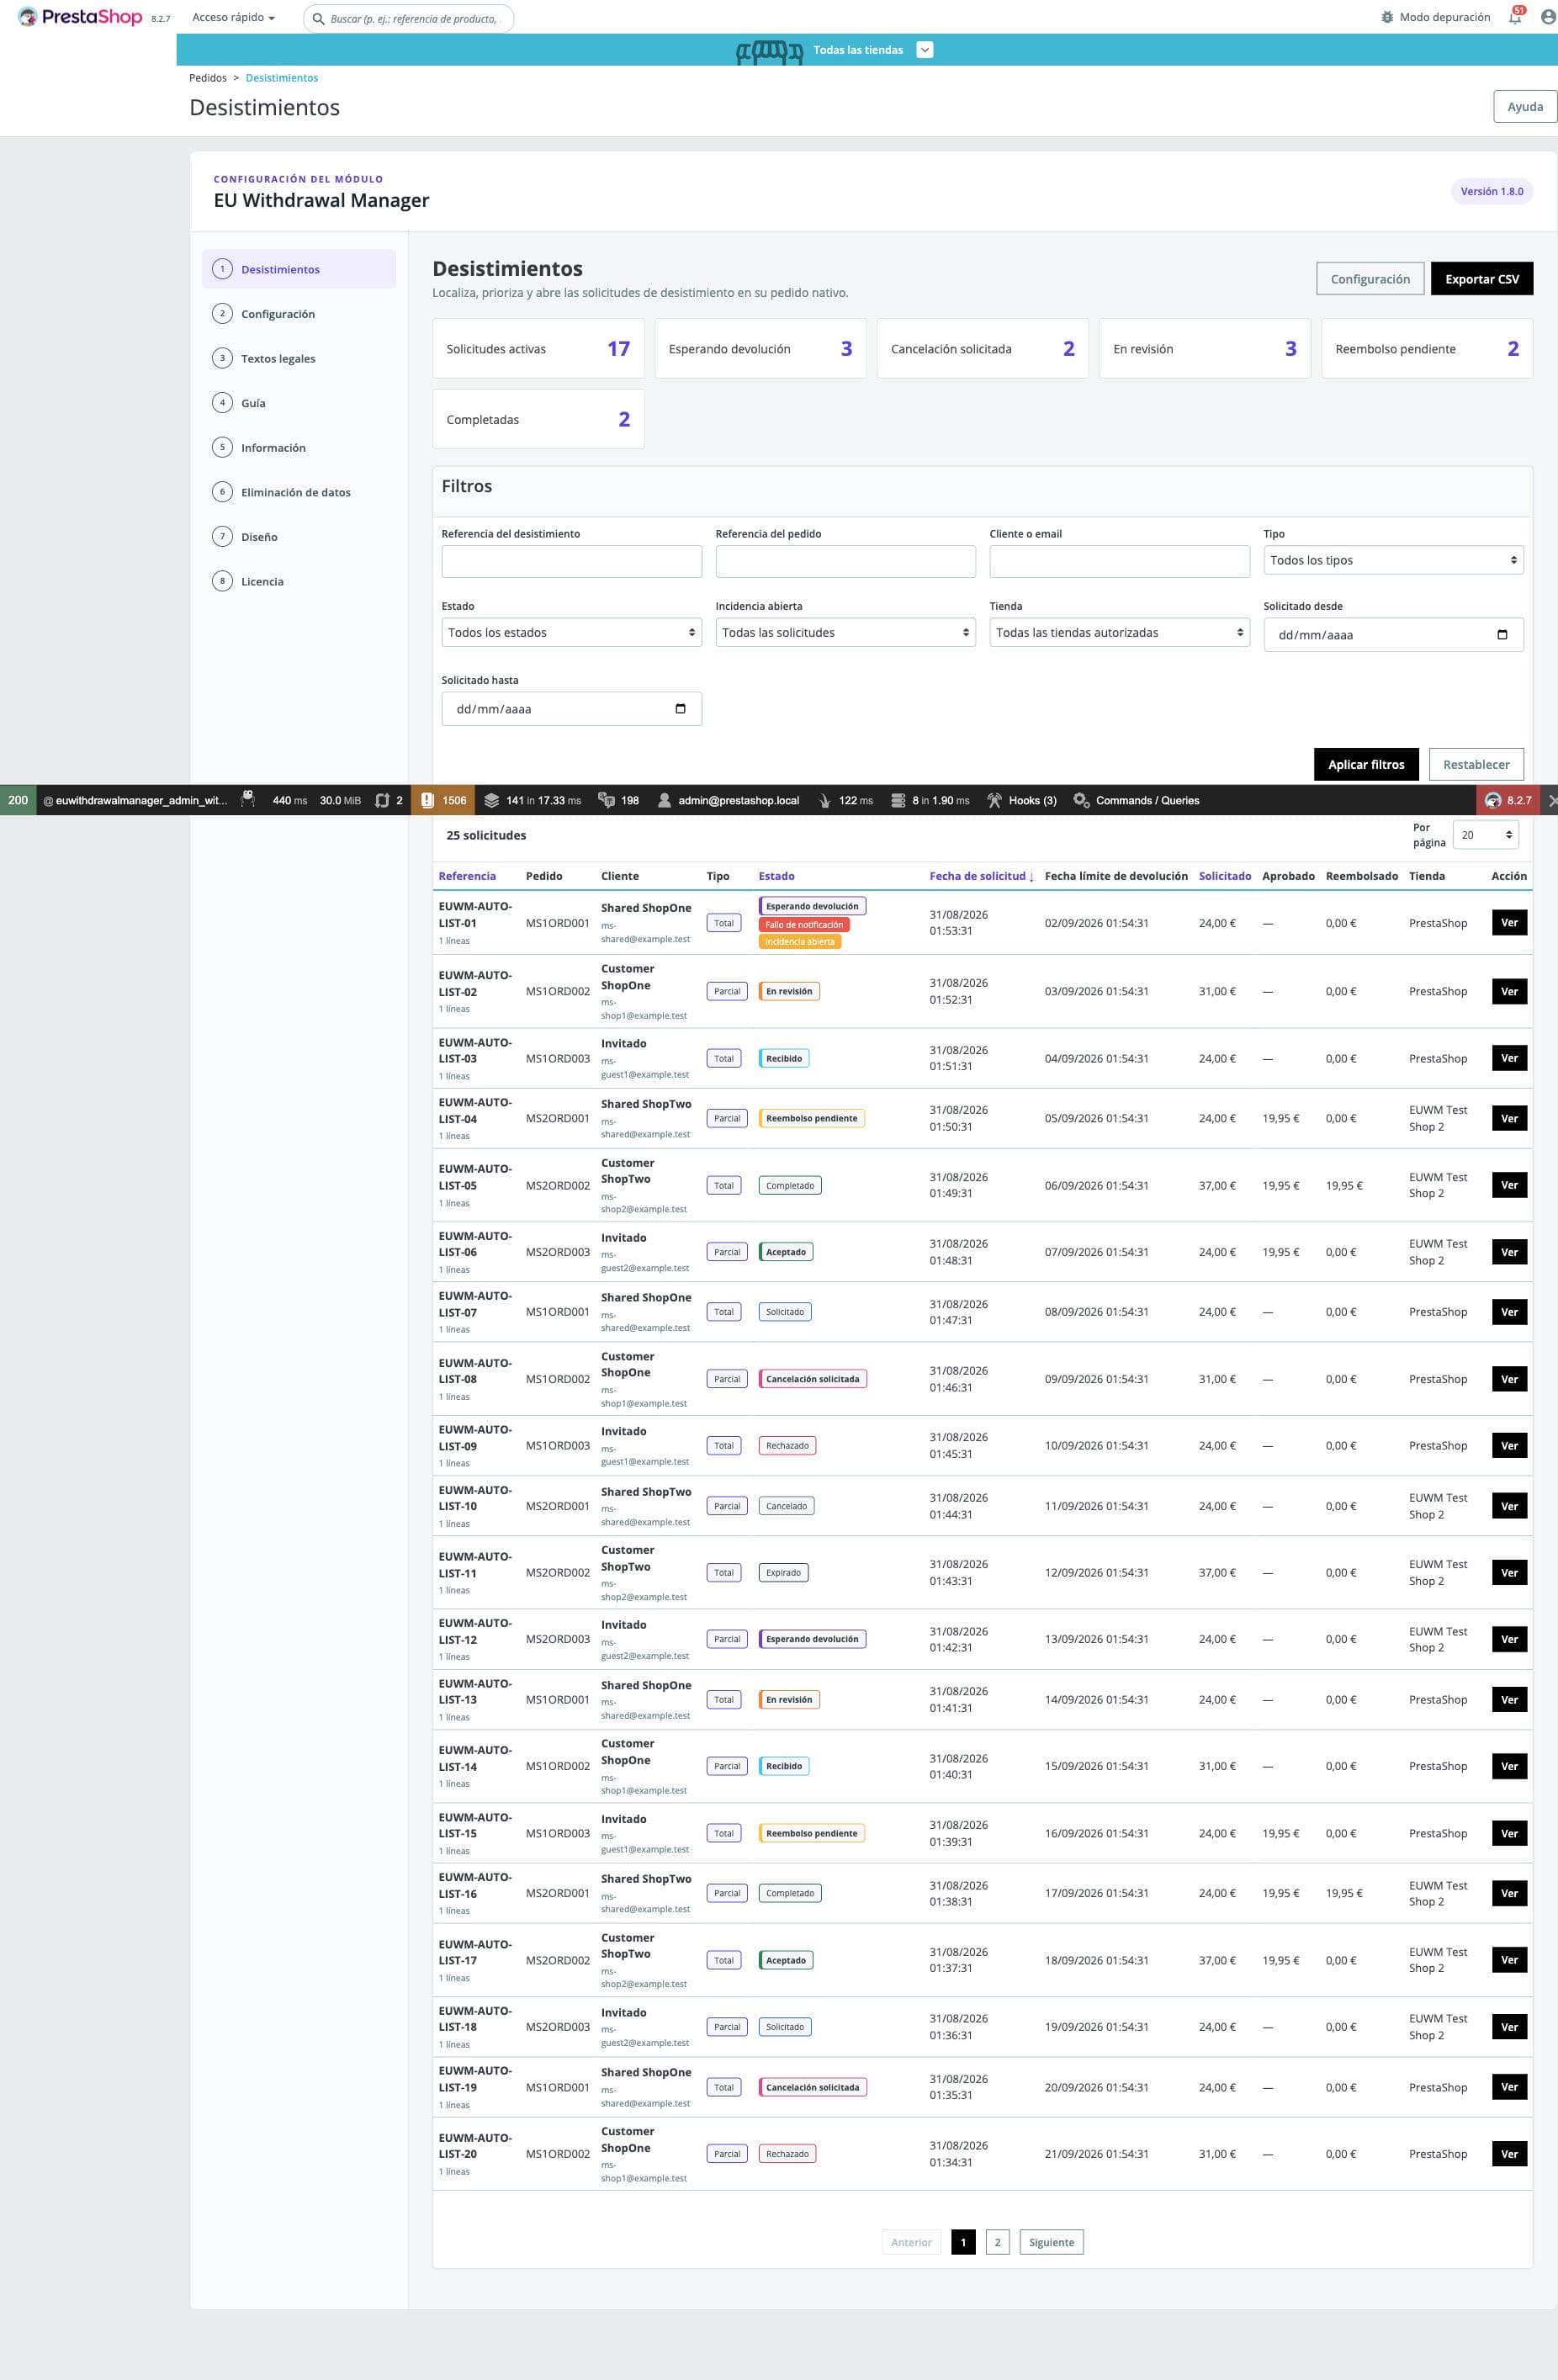Viewport: 1558px width, 2380px height.
Task: Change the Por página selector
Action: (1485, 835)
